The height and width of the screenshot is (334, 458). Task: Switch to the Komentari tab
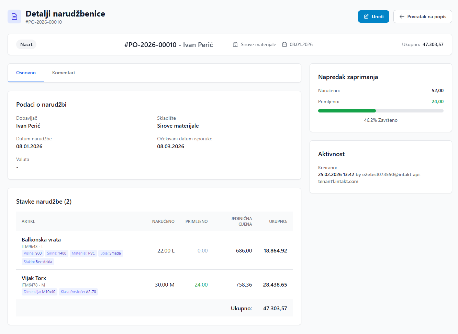click(x=63, y=73)
